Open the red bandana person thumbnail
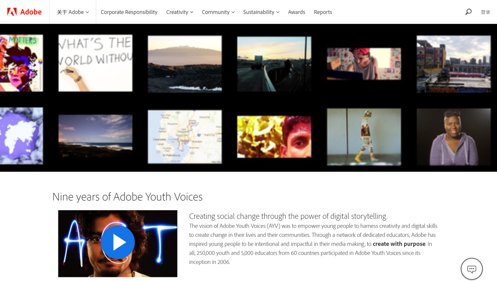 click(x=364, y=63)
